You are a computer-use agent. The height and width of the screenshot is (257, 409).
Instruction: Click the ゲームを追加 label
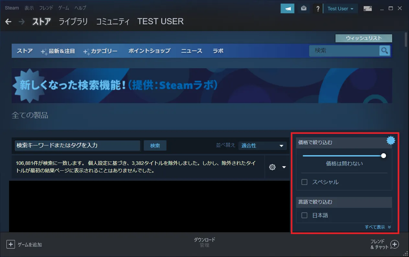[x=30, y=245]
